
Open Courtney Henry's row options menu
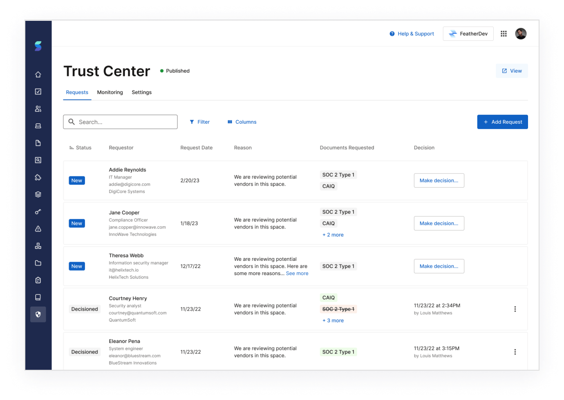coord(515,309)
